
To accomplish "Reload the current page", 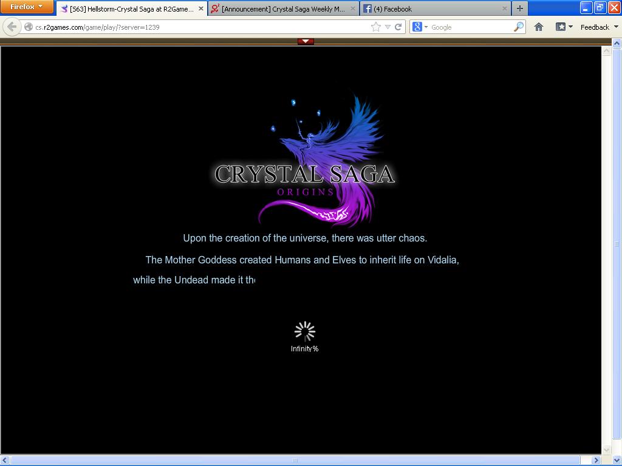I will [398, 27].
